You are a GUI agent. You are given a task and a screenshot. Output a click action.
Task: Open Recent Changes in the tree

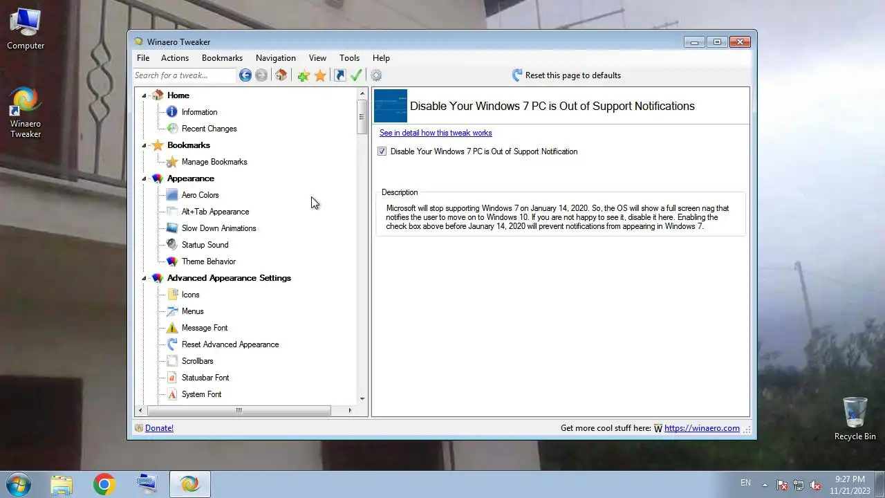pos(209,129)
